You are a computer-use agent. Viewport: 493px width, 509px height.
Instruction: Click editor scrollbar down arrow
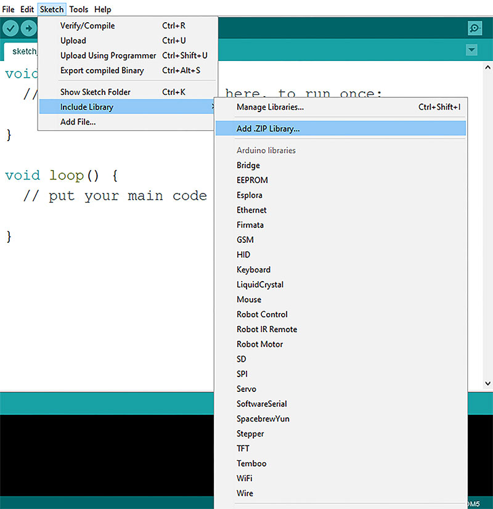click(487, 383)
